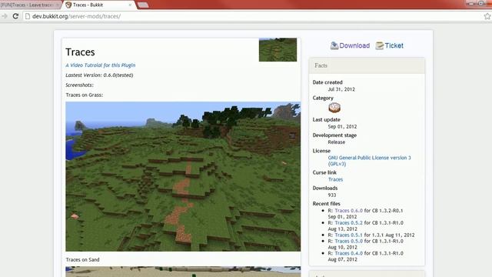This screenshot has height=277, width=492.
Task: Click the dev.bukkit.org address bar
Action: coord(251,16)
